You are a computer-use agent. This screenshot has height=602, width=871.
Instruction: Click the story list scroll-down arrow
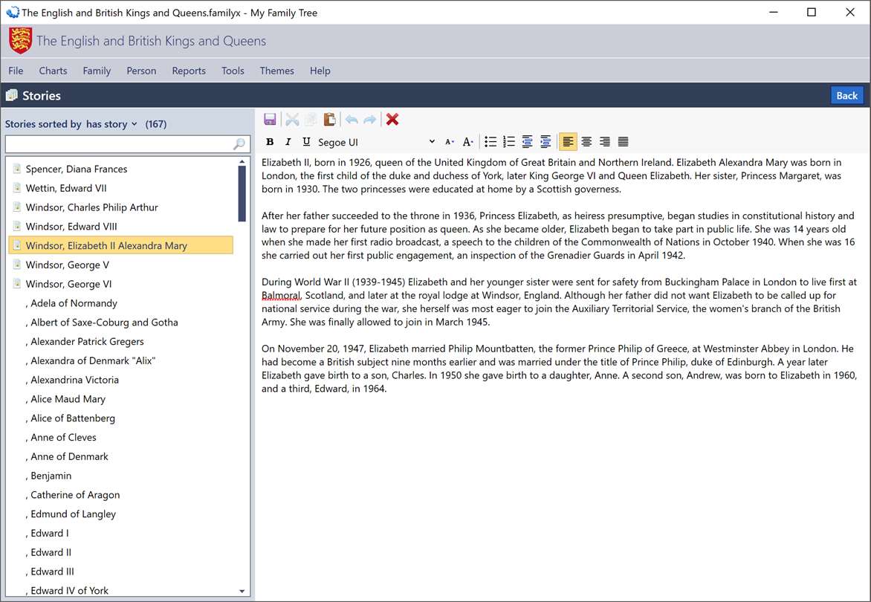[x=242, y=591]
